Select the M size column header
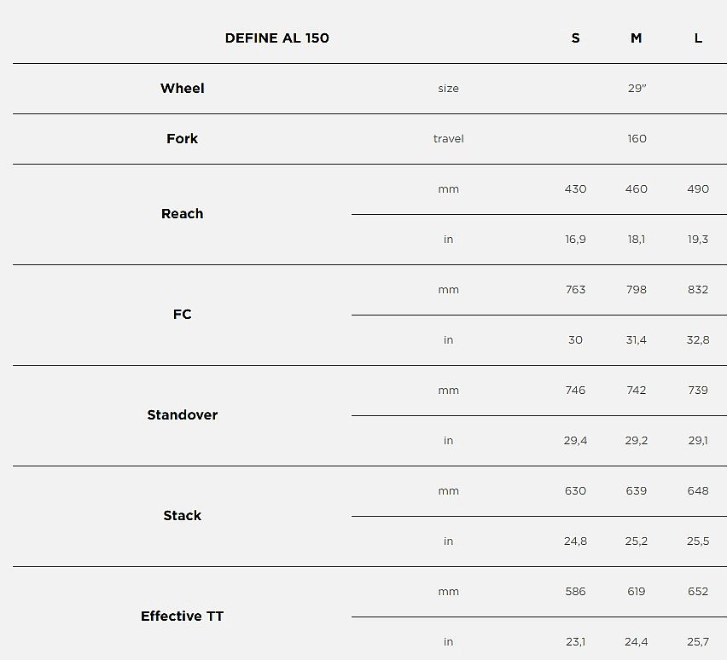Image resolution: width=727 pixels, height=660 pixels. [x=636, y=38]
